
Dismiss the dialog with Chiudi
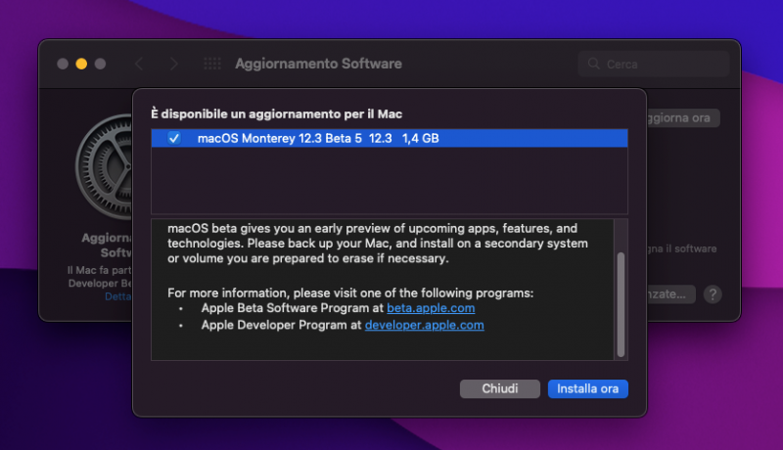[499, 388]
